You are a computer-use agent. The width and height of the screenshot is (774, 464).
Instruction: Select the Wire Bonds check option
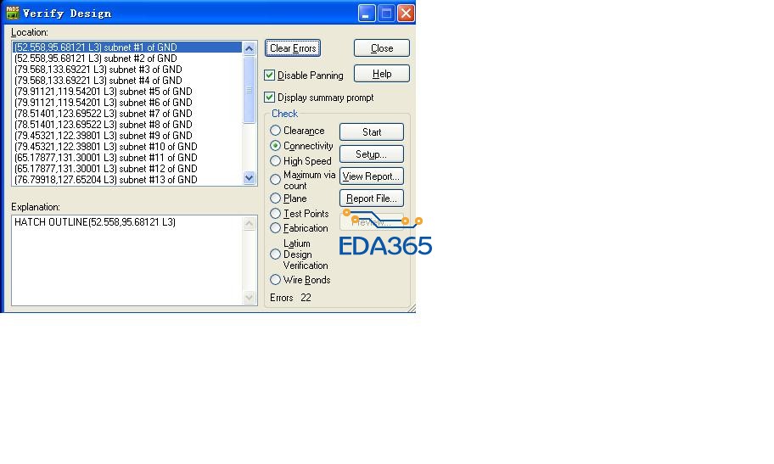(276, 280)
